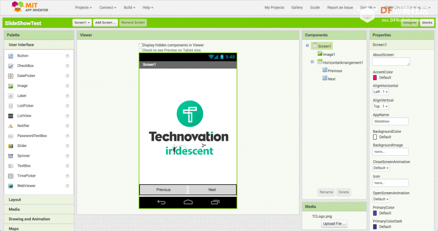Screen dimensions: 438x231
Task: Choose the Notifier warning icon
Action: (11, 126)
